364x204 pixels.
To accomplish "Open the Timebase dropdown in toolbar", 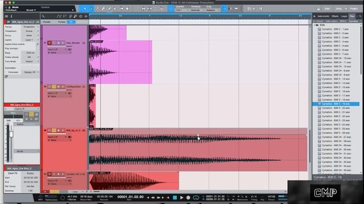I will point(197,10).
